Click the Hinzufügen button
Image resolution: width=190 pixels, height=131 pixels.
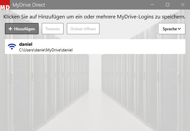(x=22, y=29)
